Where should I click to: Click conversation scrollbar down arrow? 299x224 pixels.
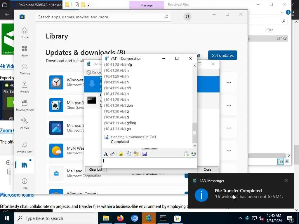coord(194,146)
